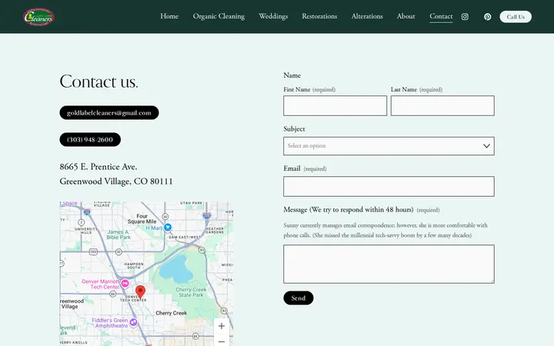Open the Weddings page
This screenshot has height=346, width=554.
[273, 16]
